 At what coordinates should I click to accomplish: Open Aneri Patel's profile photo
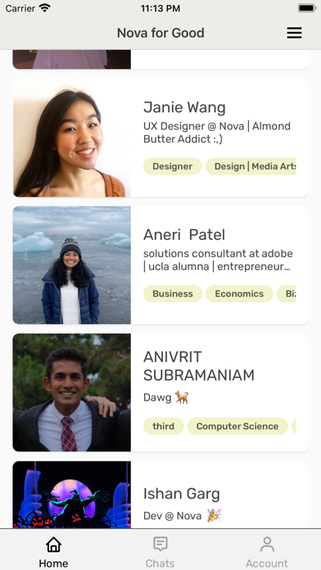click(x=72, y=265)
